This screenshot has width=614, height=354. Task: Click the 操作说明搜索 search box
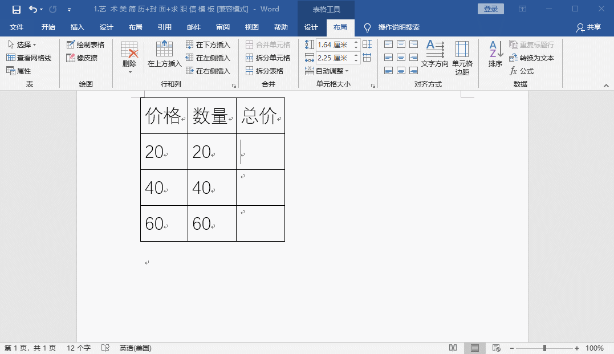coord(399,27)
